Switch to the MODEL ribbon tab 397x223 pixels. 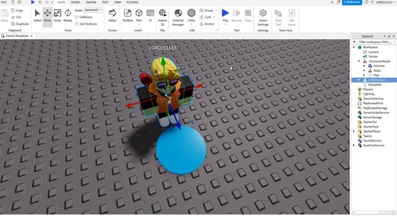[x=76, y=2]
